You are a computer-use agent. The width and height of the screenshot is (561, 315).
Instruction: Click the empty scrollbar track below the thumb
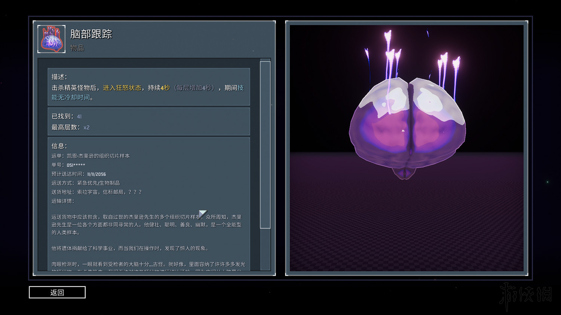pos(265,249)
